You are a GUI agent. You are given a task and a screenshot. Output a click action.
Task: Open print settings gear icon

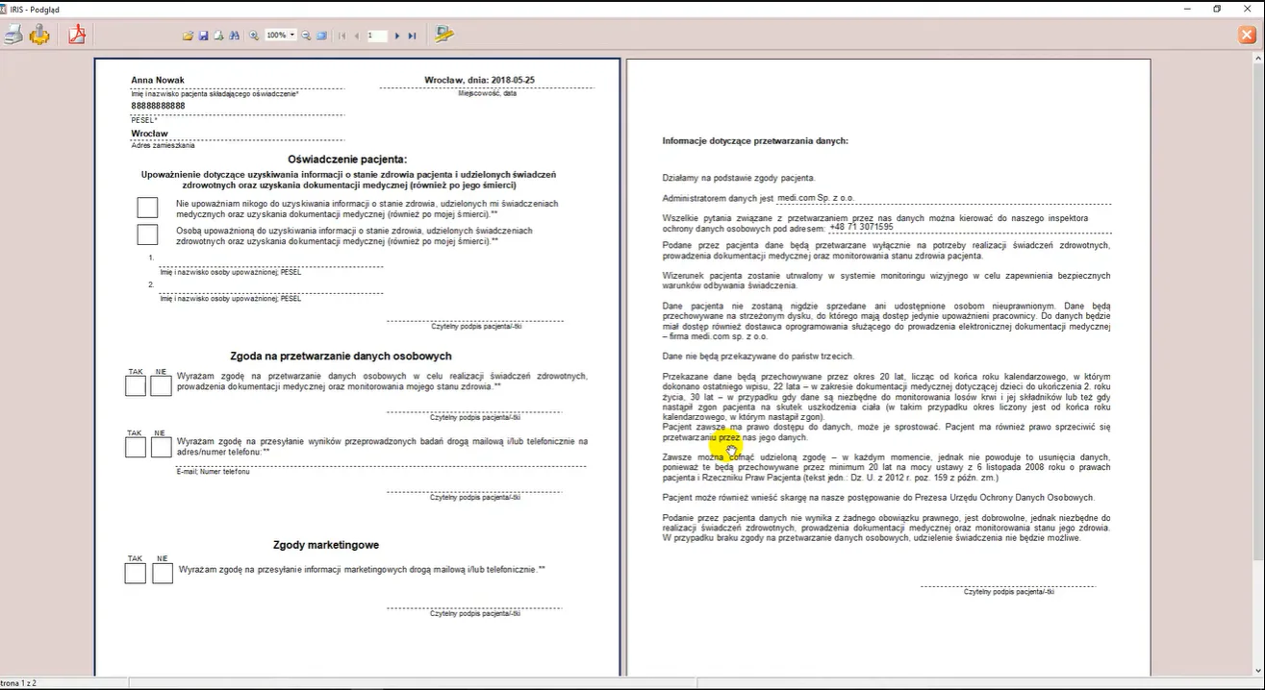click(x=39, y=35)
